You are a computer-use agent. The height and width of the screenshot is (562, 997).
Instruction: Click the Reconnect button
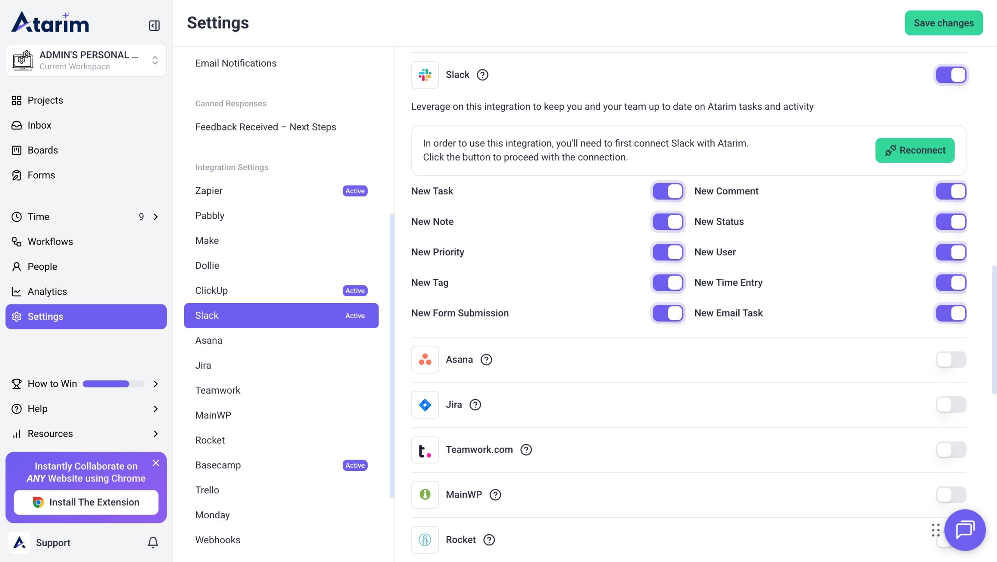(x=915, y=150)
